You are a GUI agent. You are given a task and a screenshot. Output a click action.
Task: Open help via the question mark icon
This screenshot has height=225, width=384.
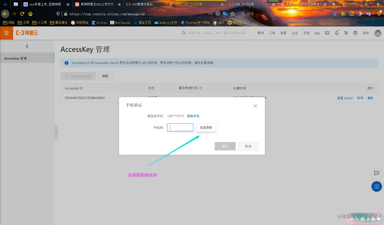[355, 33]
